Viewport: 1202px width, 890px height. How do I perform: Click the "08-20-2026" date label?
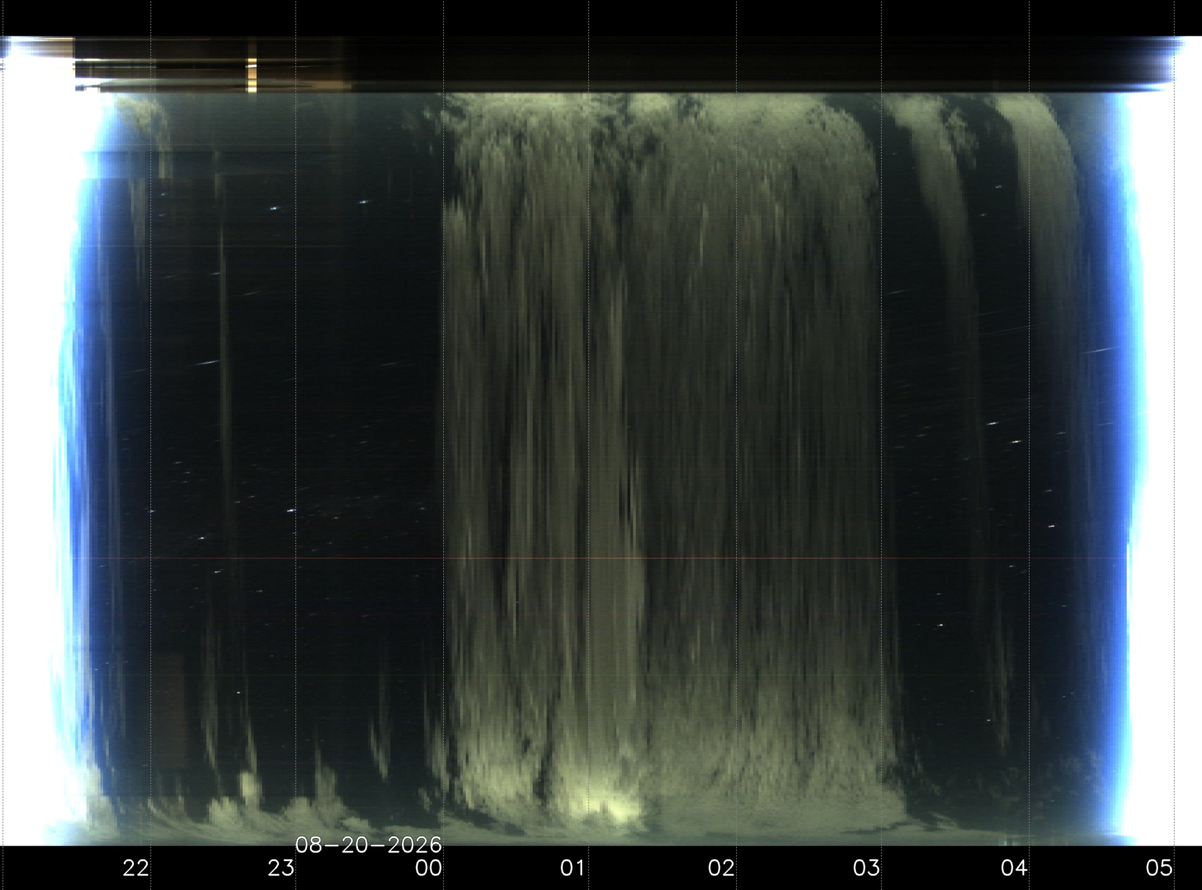click(x=369, y=846)
